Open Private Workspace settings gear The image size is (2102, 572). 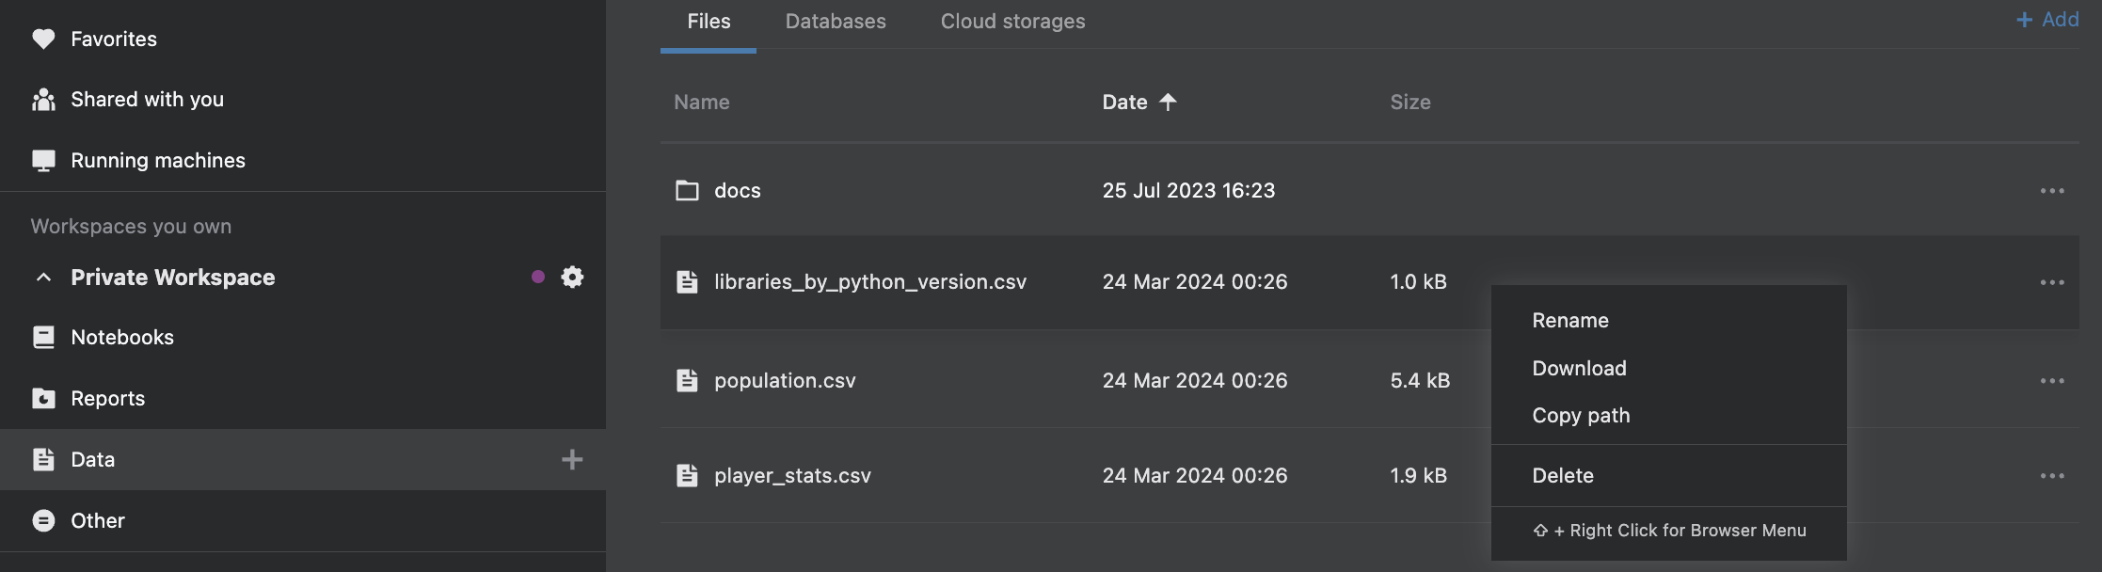click(x=572, y=277)
